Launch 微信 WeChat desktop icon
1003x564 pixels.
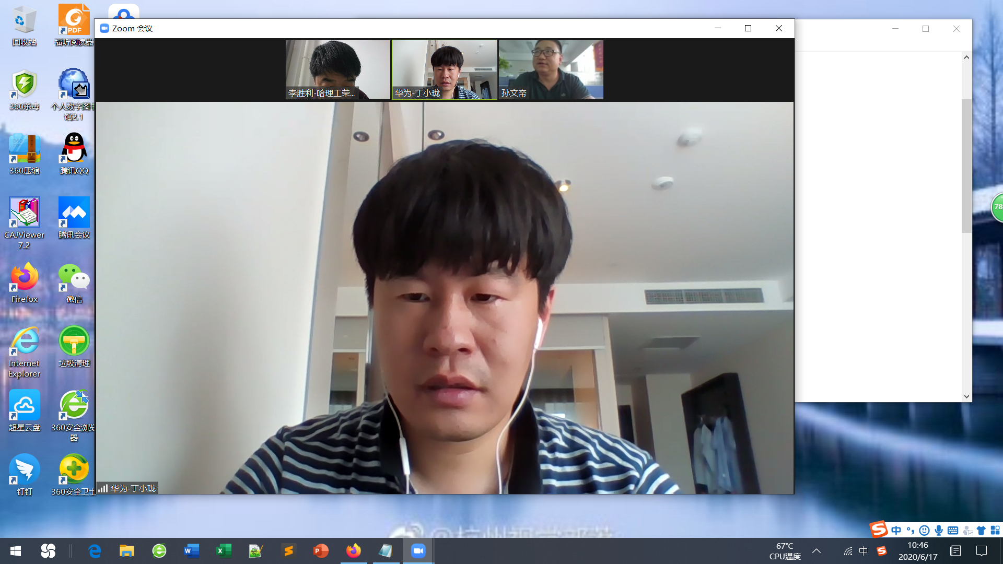[x=74, y=283]
